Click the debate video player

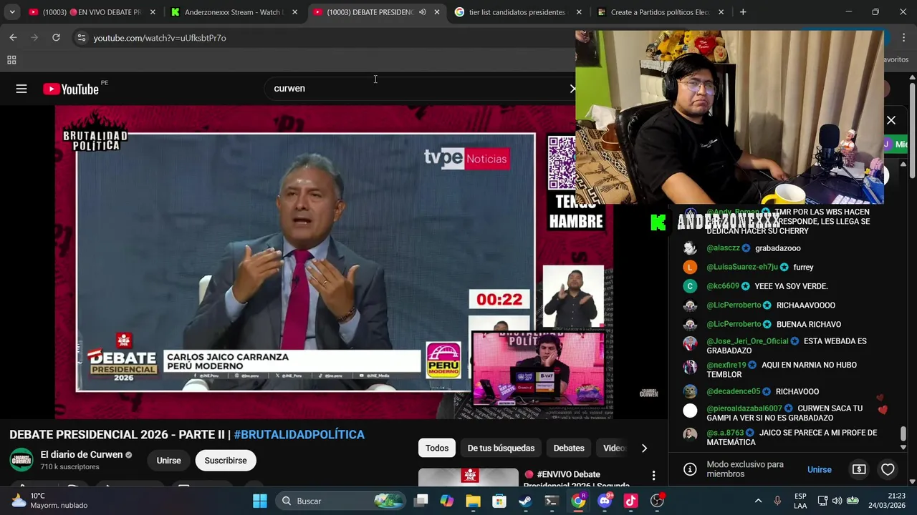(334, 262)
